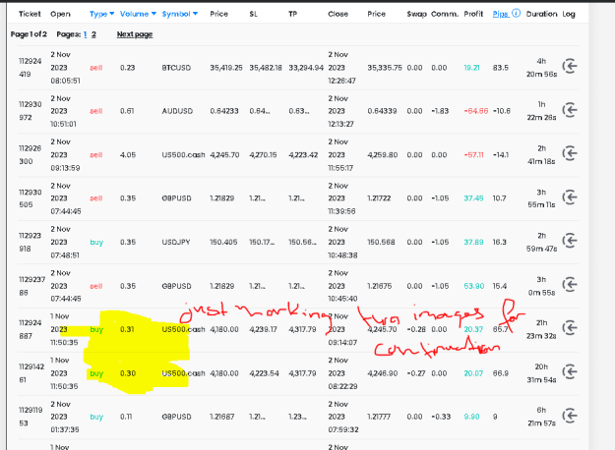Click swap value -0.27
The width and height of the screenshot is (615, 450).
coord(416,373)
